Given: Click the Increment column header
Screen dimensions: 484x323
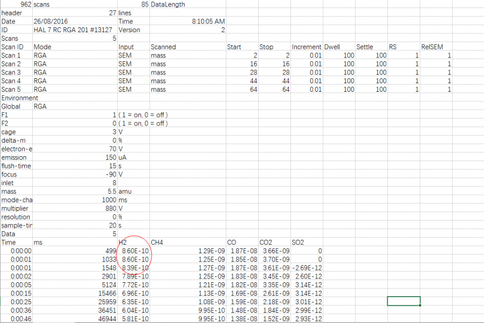Looking at the screenshot, I should (307, 47).
